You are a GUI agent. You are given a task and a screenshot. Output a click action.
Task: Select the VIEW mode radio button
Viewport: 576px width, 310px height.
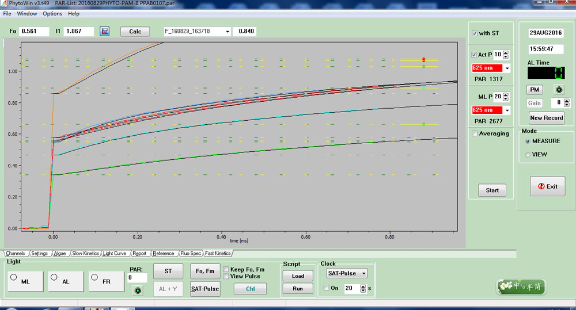coord(528,154)
